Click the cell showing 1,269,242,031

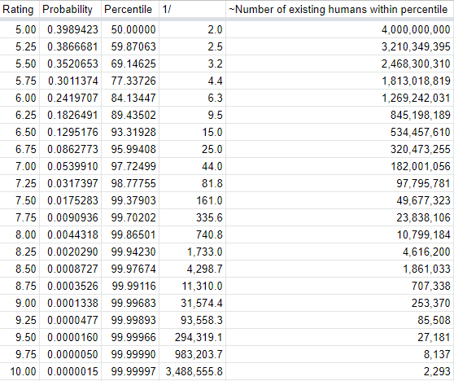click(340, 98)
